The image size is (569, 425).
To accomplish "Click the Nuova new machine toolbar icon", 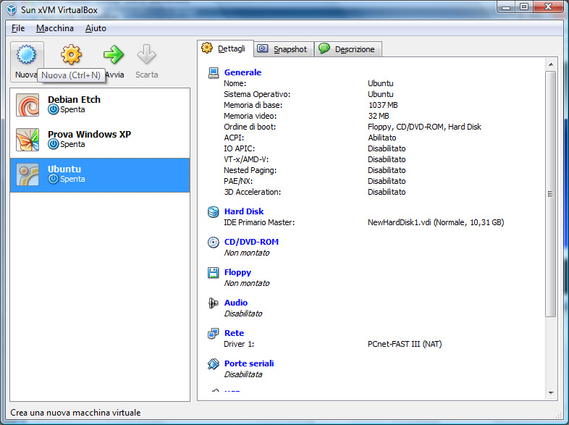I will pyautogui.click(x=27, y=54).
